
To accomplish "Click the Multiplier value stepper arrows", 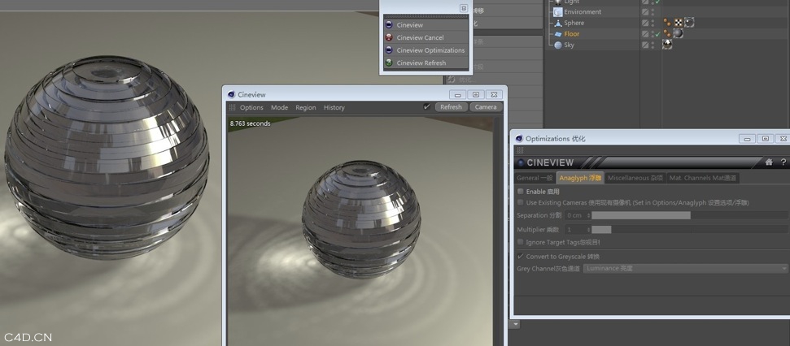I will pos(588,230).
